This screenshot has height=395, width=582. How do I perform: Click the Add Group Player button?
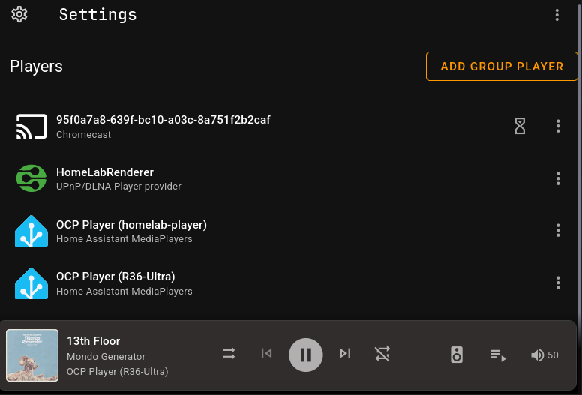pos(502,66)
